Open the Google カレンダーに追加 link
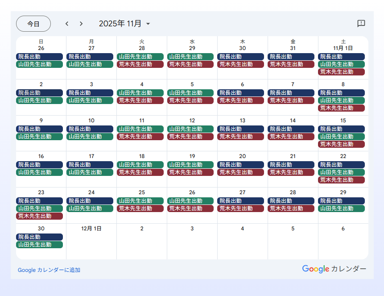384x296 pixels. (49, 270)
